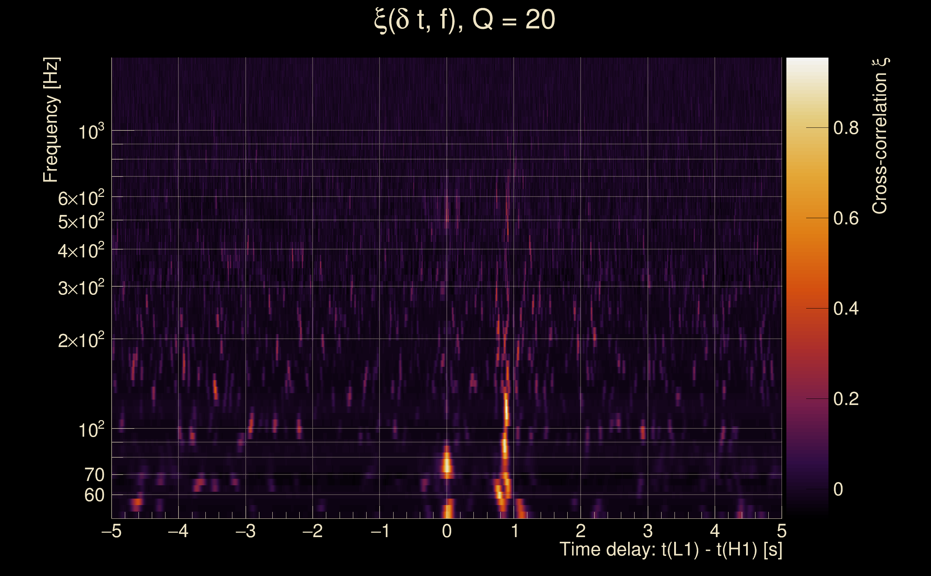Click the 70 Hz y-axis tick label

[x=94, y=475]
